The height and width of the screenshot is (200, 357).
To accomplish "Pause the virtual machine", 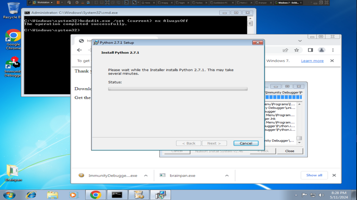I will (x=58, y=2).
